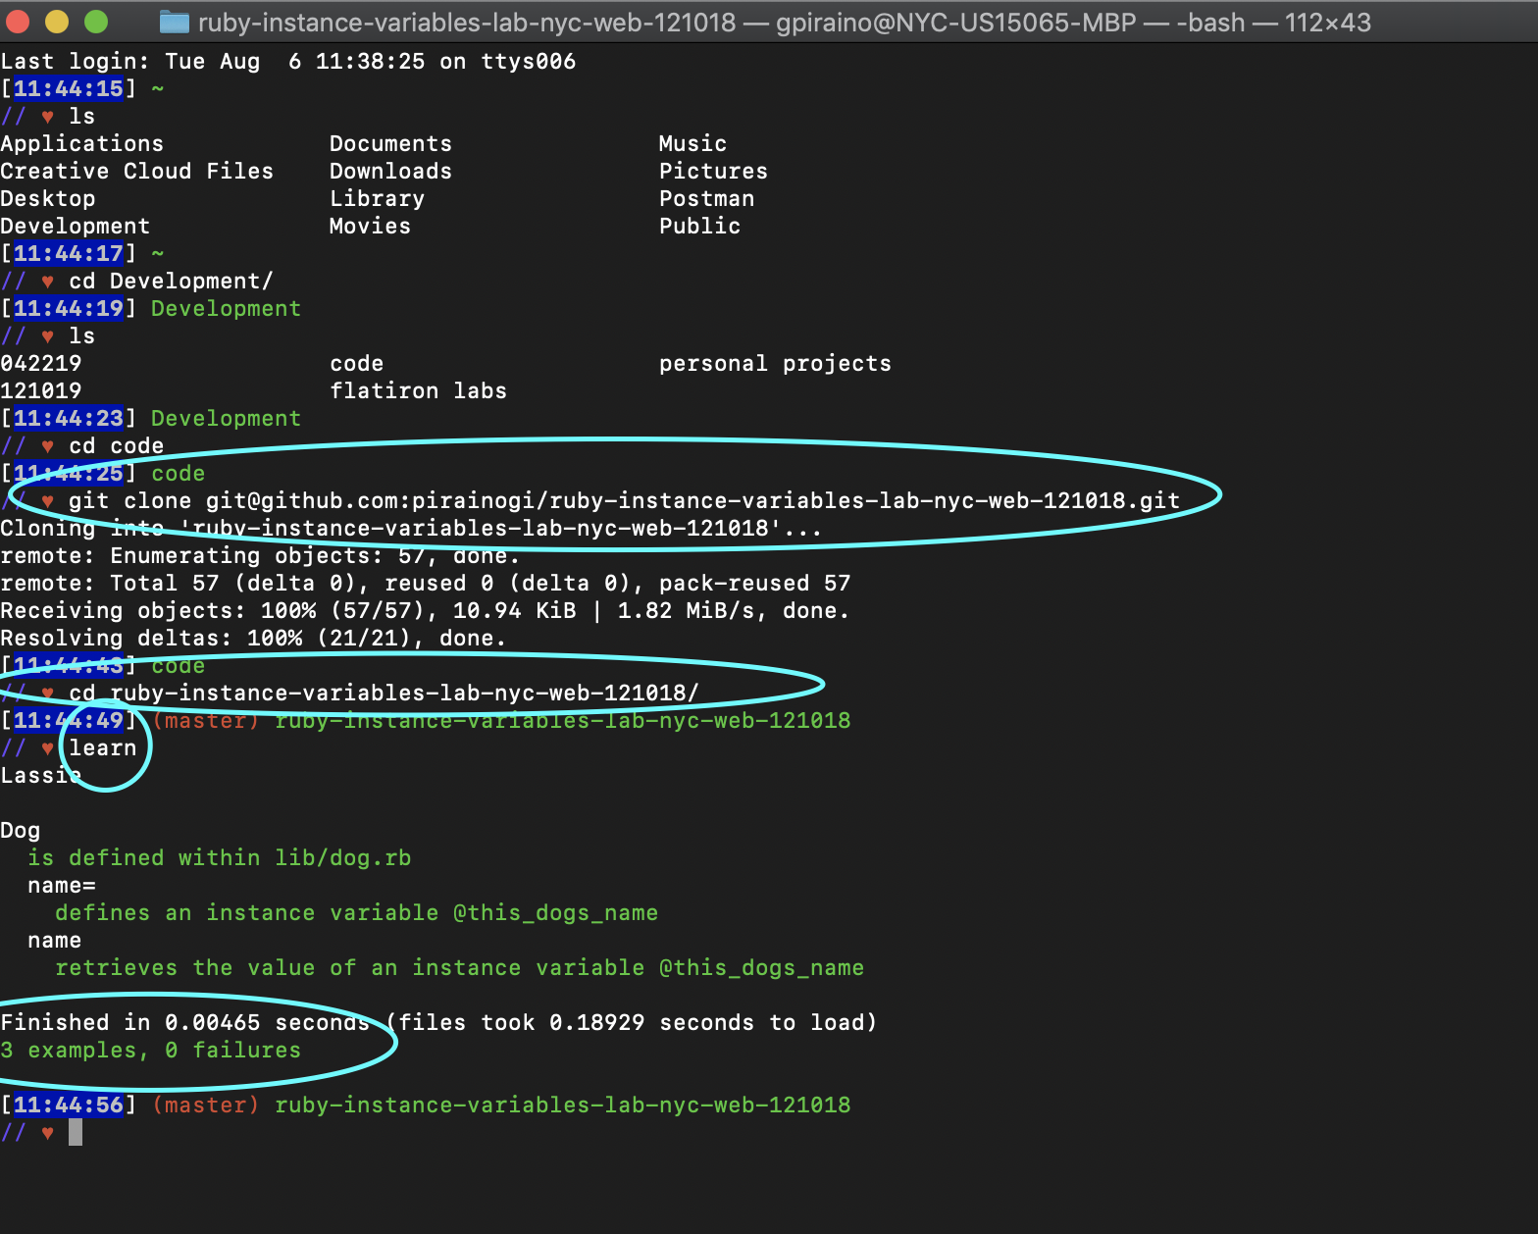The image size is (1538, 1234).
Task: Click the 'Public' directory name
Action: (700, 226)
